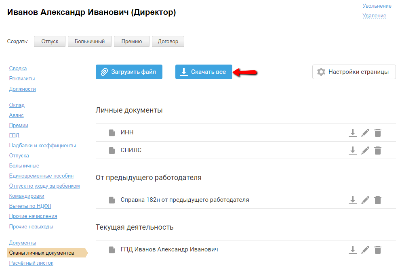Download the СНИЛС scan
Viewport: 400px width, 272px height.
[353, 151]
